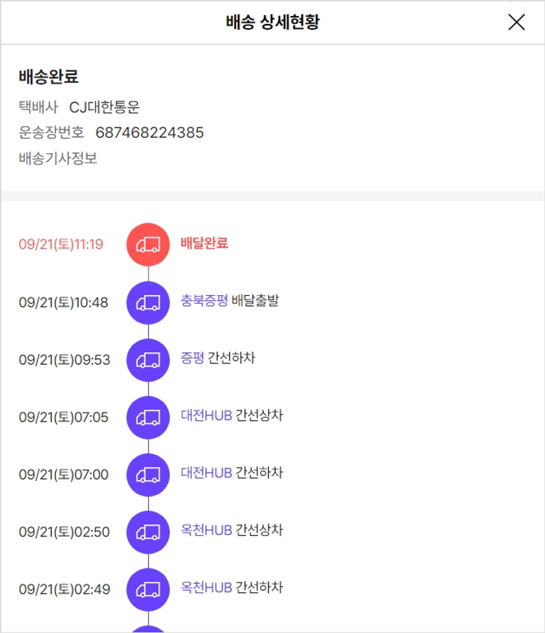Image resolution: width=545 pixels, height=633 pixels.
Task: Click the red 배달완료 truck icon
Action: [148, 244]
